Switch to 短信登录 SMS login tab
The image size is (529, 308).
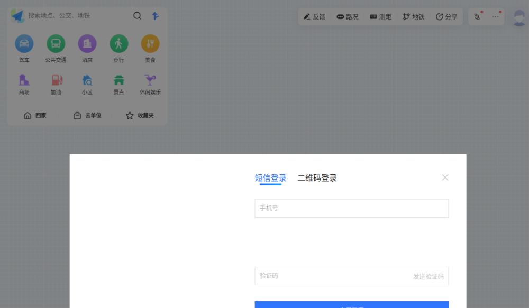click(270, 178)
